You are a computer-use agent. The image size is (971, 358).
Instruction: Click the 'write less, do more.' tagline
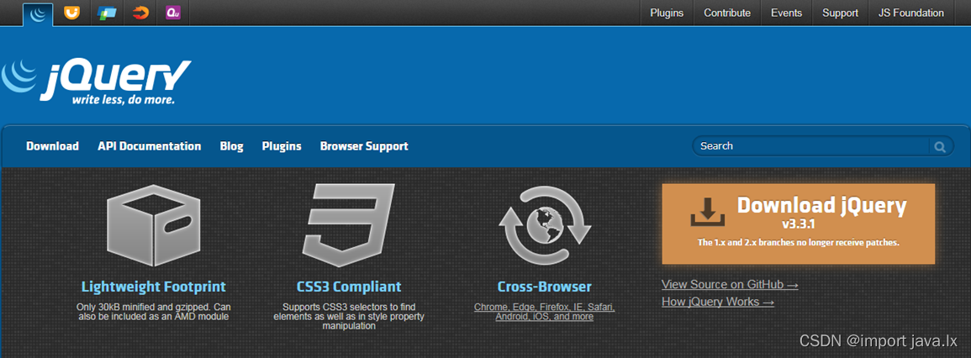click(x=124, y=100)
